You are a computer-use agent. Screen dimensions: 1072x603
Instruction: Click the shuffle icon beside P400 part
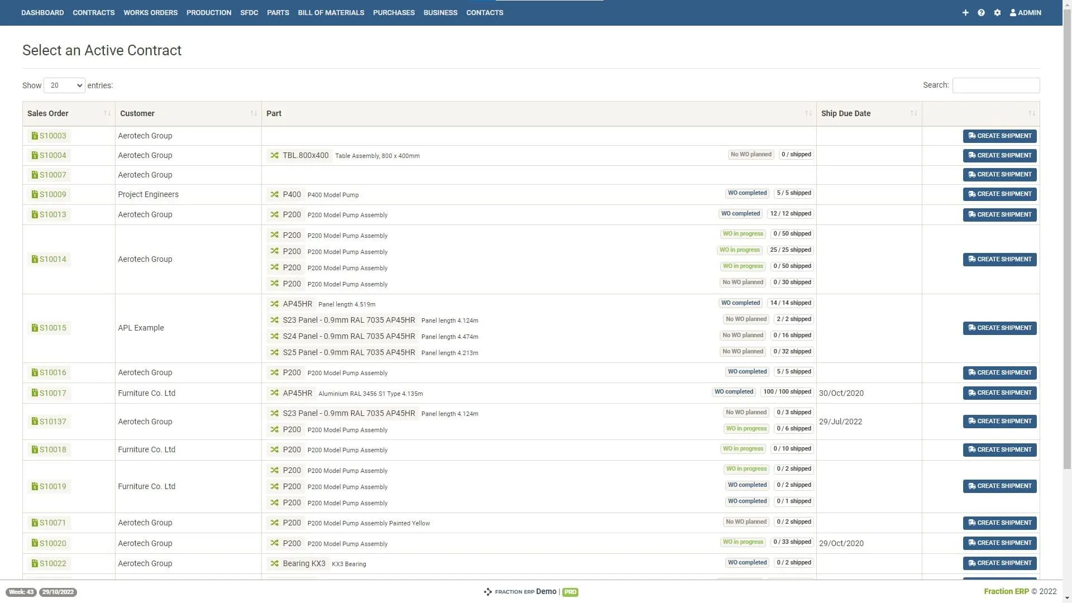274,194
